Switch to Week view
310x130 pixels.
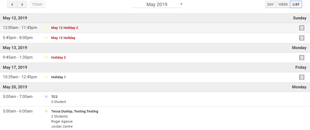click(283, 5)
